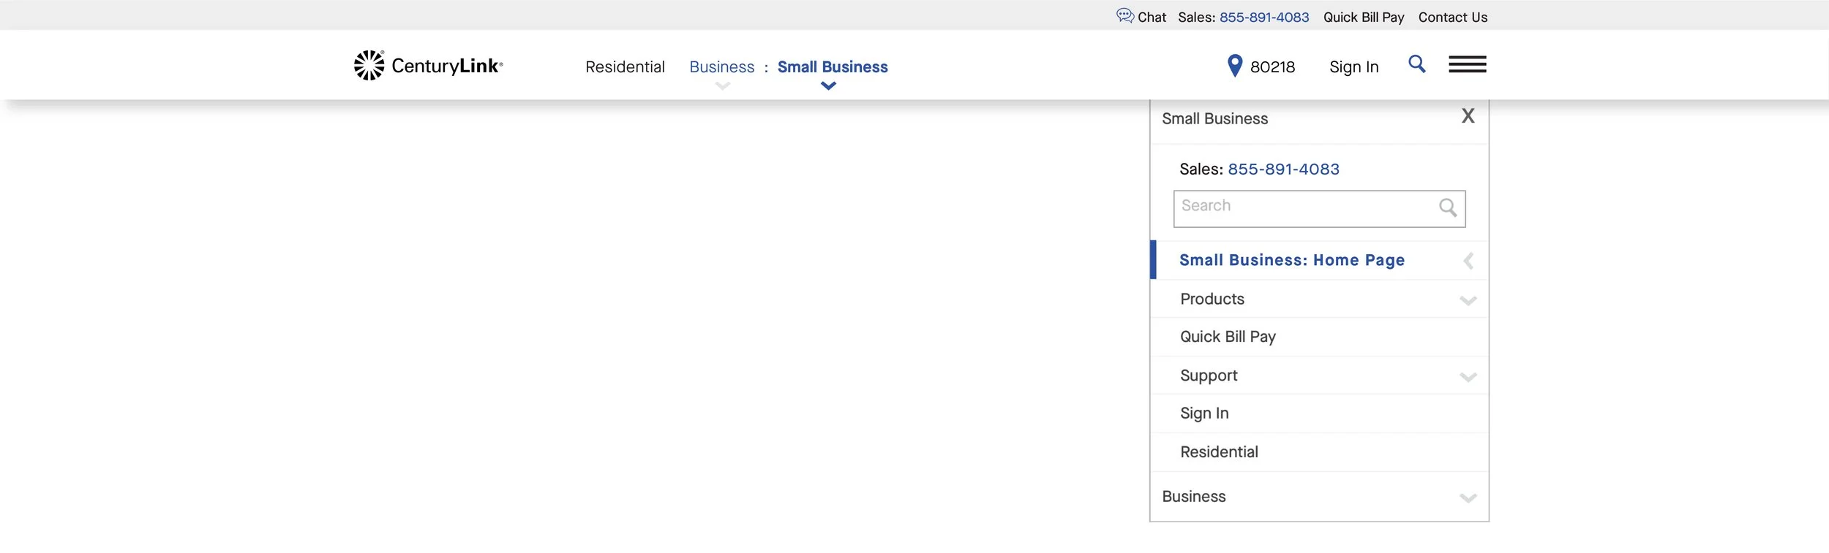Open the dropdown chevron under Business in the header
The height and width of the screenshot is (553, 1829).
pos(722,86)
